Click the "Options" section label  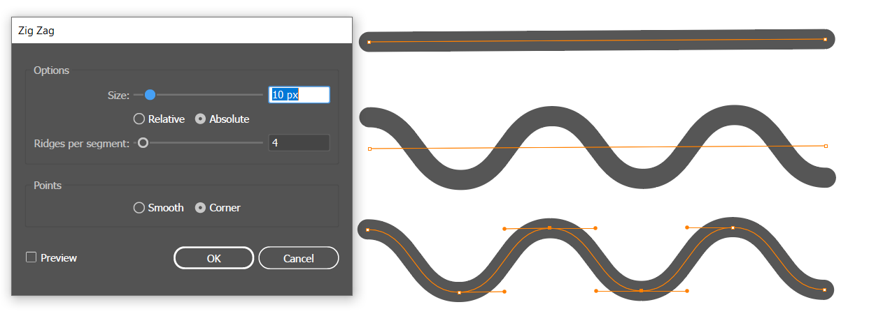coord(52,70)
